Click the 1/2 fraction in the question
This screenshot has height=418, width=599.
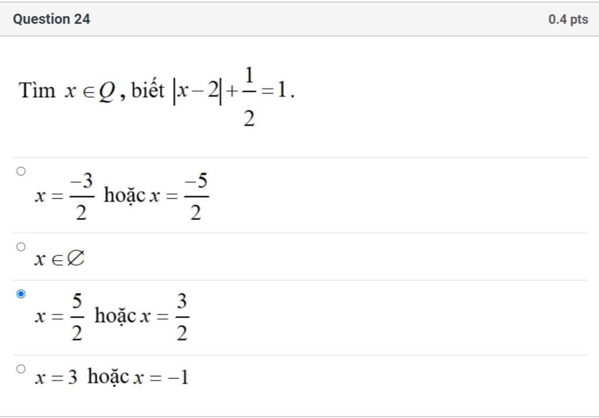(x=249, y=96)
